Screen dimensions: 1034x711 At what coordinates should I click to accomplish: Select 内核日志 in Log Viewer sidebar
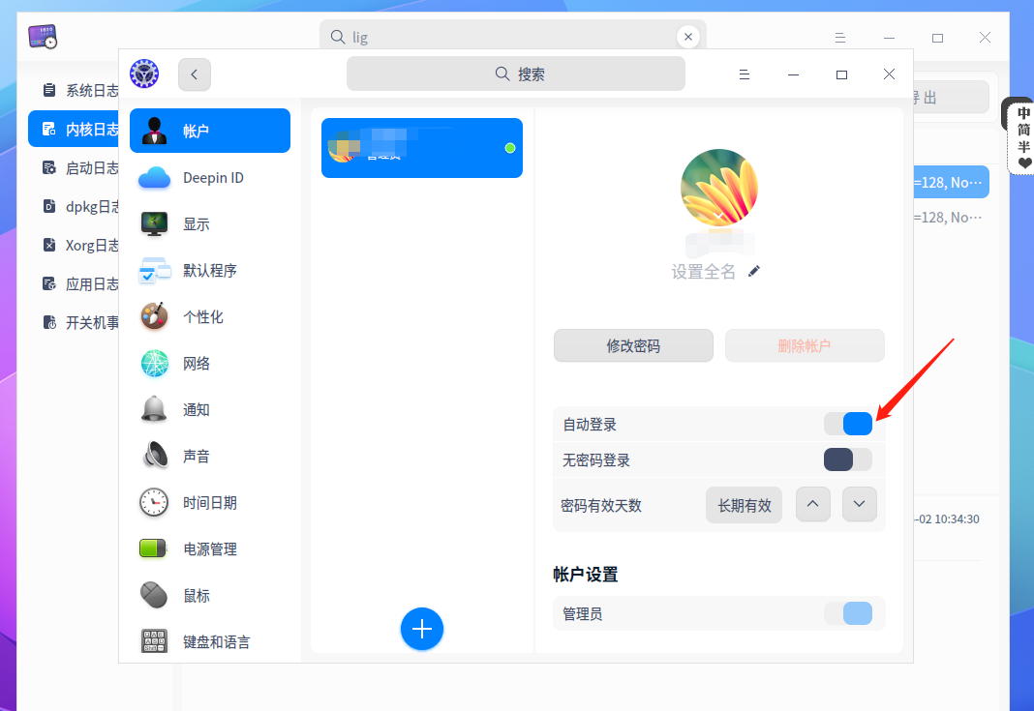[x=74, y=129]
